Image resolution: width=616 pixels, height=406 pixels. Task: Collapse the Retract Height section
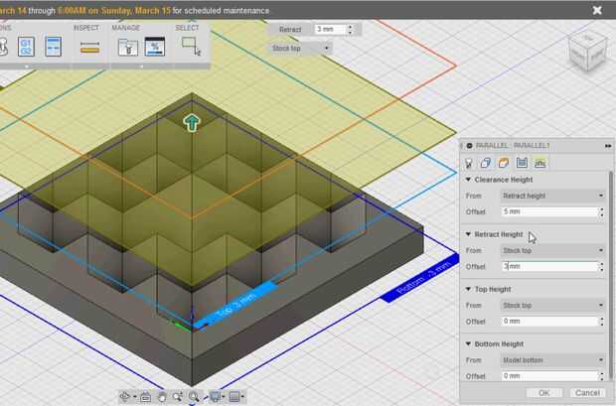click(469, 234)
